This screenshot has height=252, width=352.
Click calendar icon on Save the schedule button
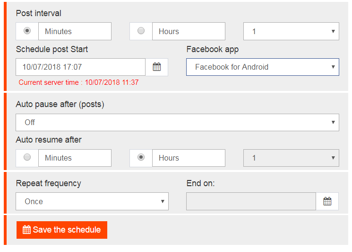(x=26, y=230)
